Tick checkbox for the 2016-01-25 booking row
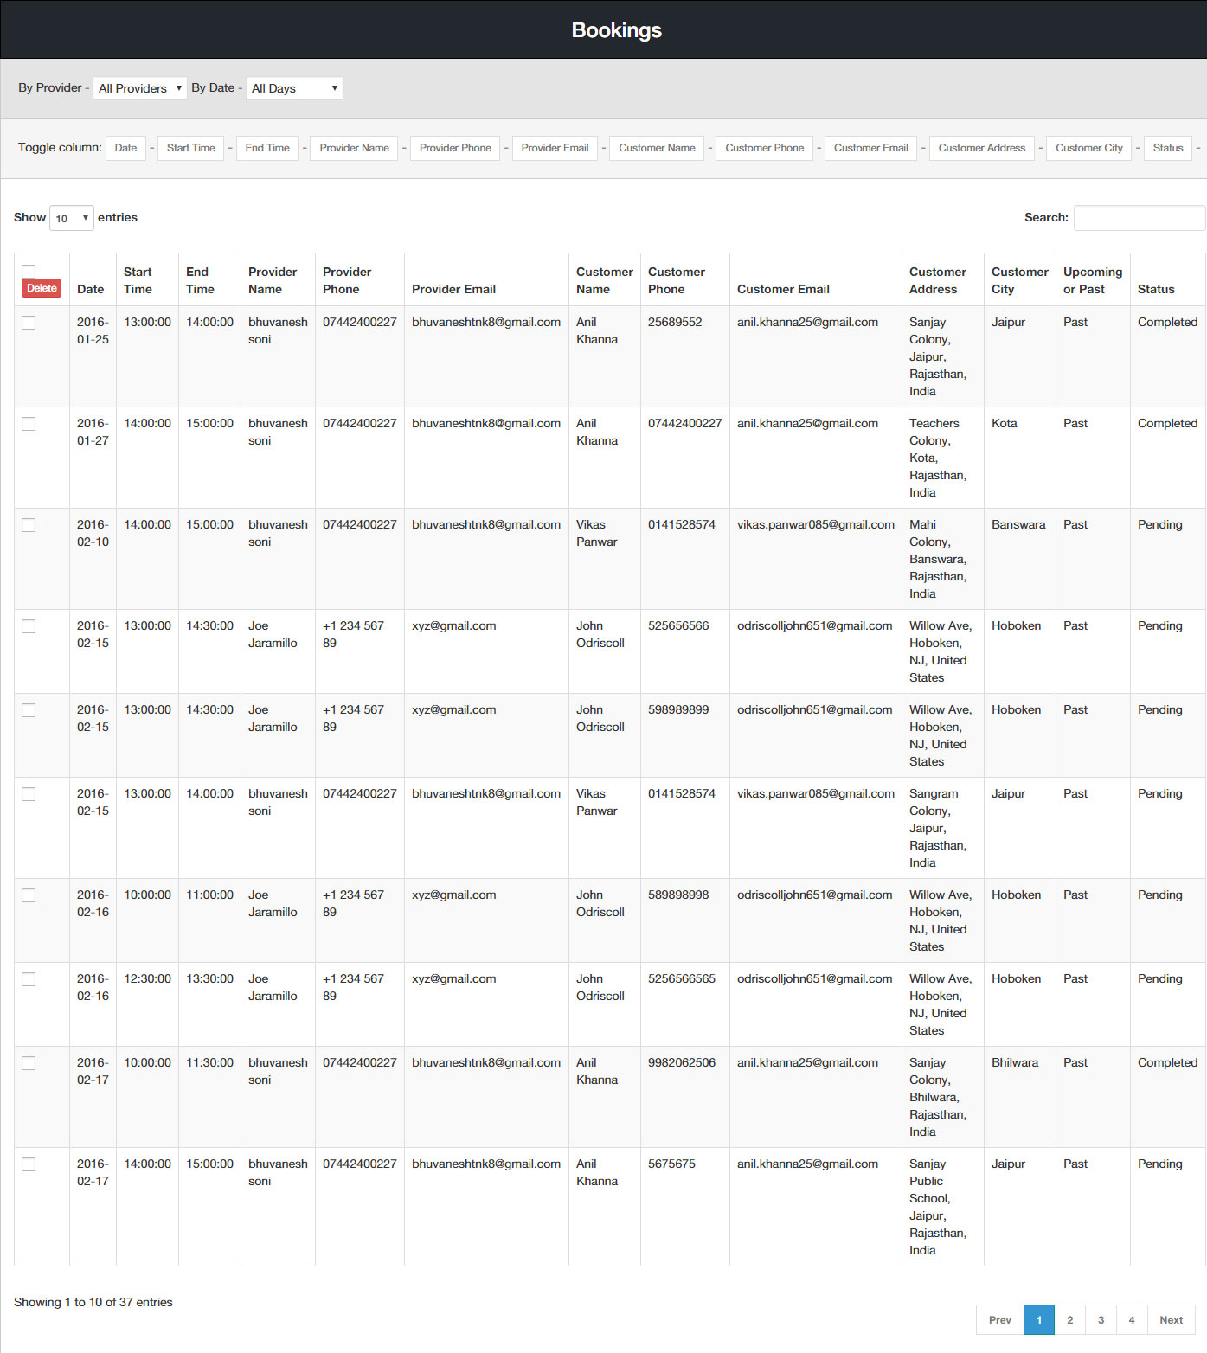The height and width of the screenshot is (1353, 1207). click(x=29, y=323)
